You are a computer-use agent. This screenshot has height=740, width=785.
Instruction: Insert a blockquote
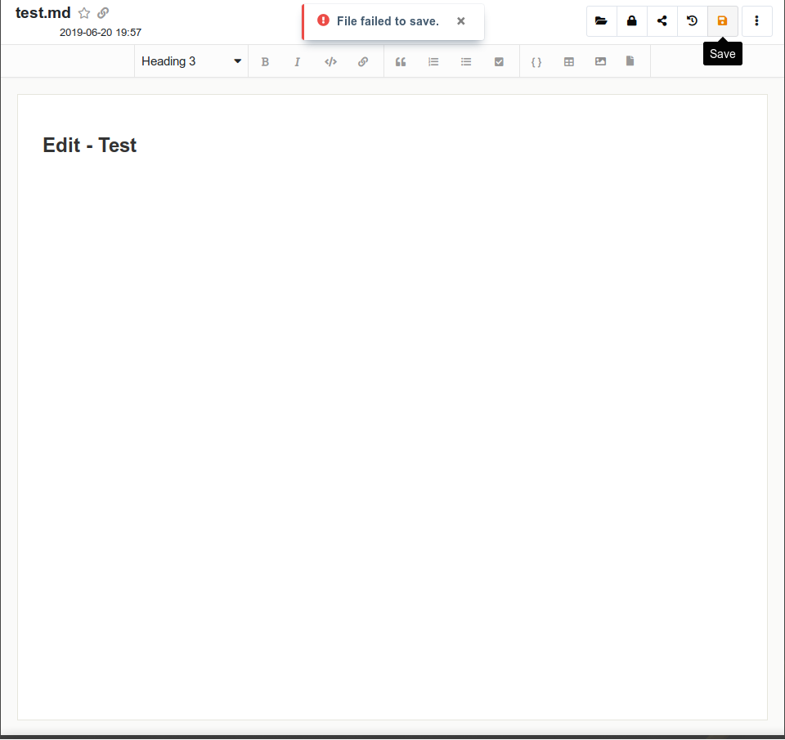(x=401, y=61)
